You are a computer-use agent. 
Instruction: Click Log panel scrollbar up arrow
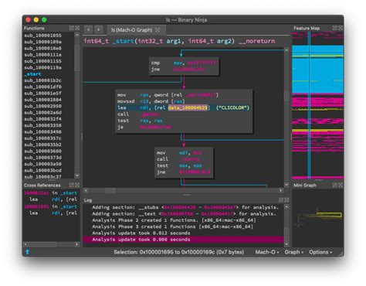[286, 207]
